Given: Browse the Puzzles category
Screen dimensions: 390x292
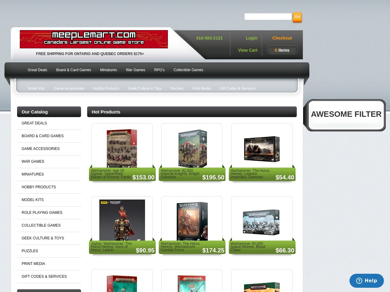Looking at the screenshot, I should point(177,89).
